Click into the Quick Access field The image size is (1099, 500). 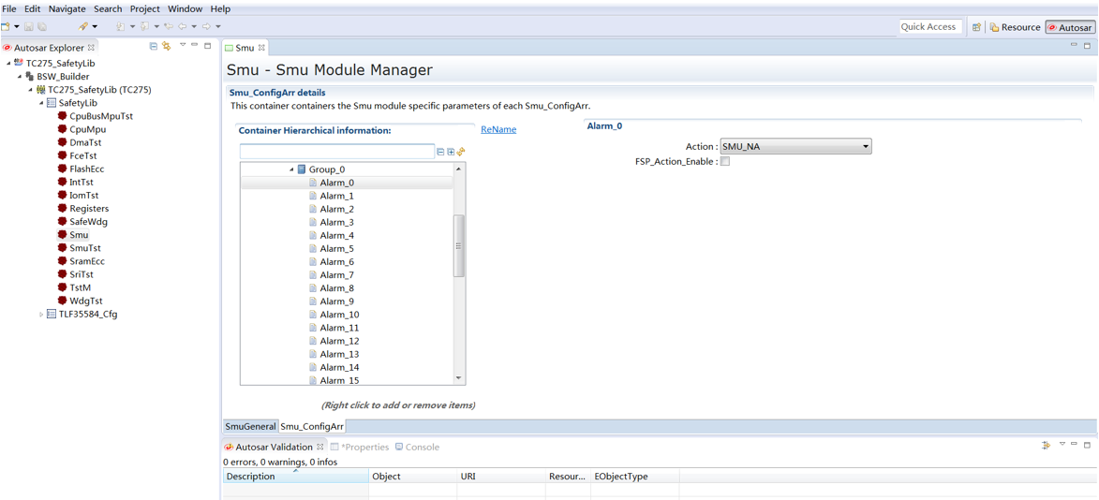[928, 26]
